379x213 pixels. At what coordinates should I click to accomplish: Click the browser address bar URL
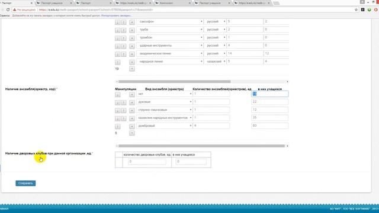coord(96,9)
